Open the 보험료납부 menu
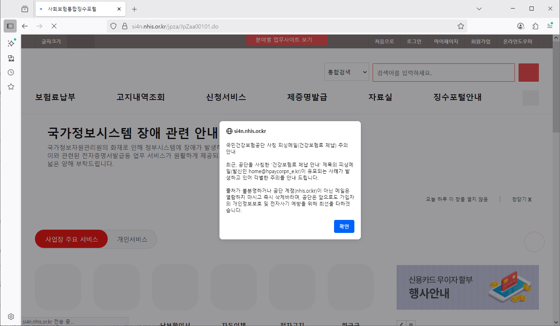Image resolution: width=560 pixels, height=326 pixels. (55, 97)
